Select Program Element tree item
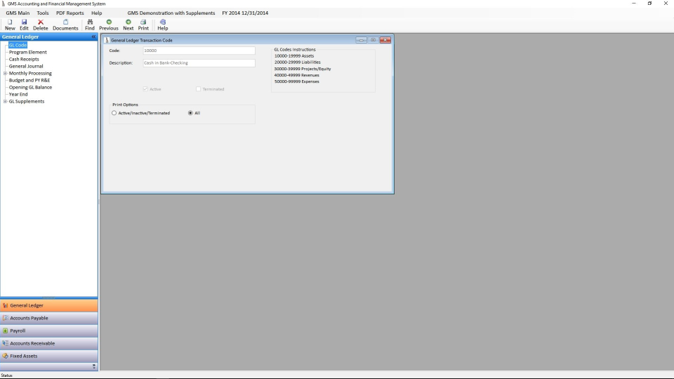Screen dimensions: 674x379 click(28, 53)
